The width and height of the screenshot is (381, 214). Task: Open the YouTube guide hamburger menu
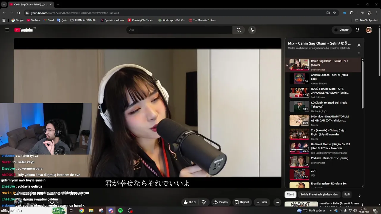coord(7,30)
